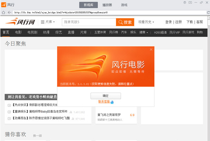Viewport: 210px width, 141px height.
Task: Click the 登录 link
Action: pyautogui.click(x=168, y=22)
